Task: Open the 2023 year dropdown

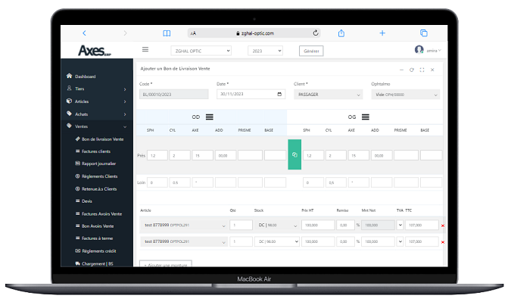Action: pos(265,51)
